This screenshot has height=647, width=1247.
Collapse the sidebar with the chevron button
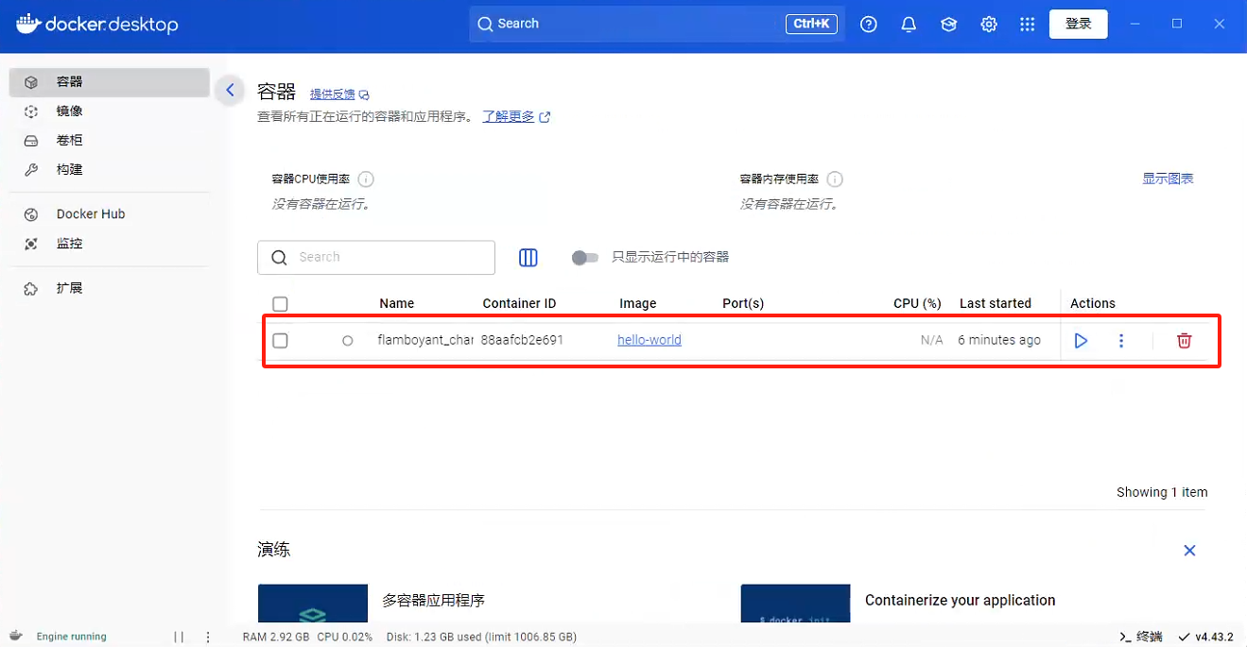pyautogui.click(x=230, y=91)
